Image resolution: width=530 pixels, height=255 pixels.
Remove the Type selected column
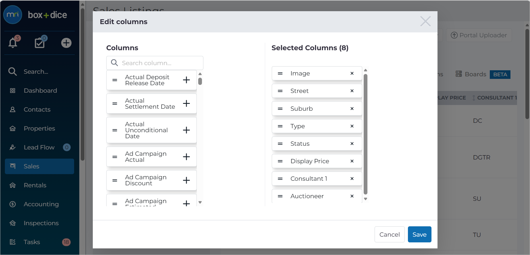click(352, 126)
